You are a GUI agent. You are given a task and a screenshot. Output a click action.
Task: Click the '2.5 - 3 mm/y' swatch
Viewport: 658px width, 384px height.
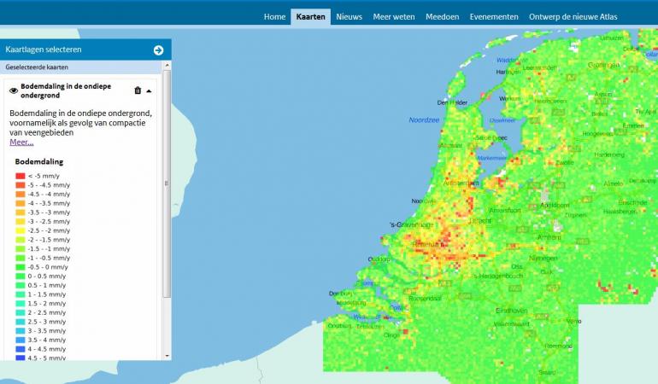click(21, 322)
